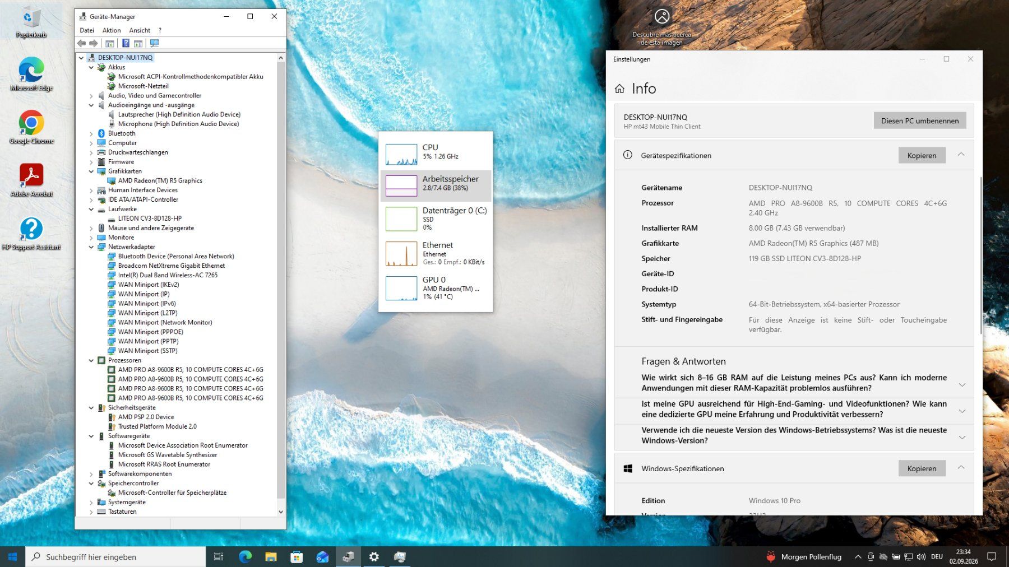
Task: Open the ? help menu
Action: (160, 30)
